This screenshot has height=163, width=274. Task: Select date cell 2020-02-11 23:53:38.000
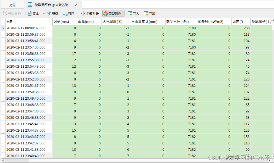point(29,73)
